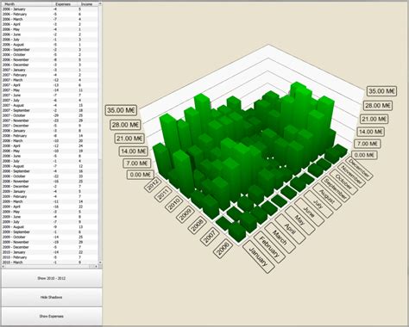409x327 pixels.
Task: Click the table scroll down arrow
Action: tap(100, 262)
